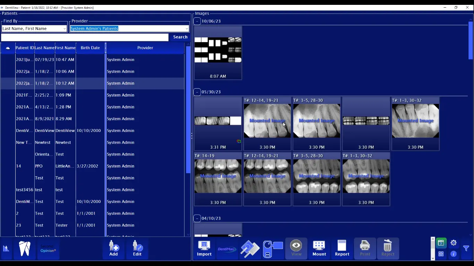Select the Newtest Newtest patient row
474x266 pixels.
click(92, 142)
